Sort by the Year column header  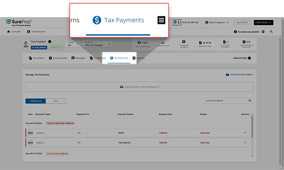point(30,114)
